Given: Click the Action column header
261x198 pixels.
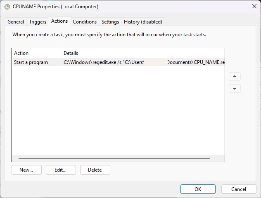Looking at the screenshot, I should tap(36, 53).
